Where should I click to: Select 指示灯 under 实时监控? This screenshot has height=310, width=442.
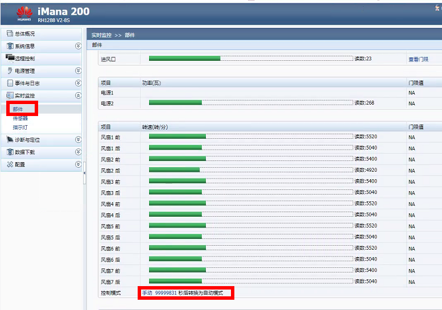click(x=20, y=127)
